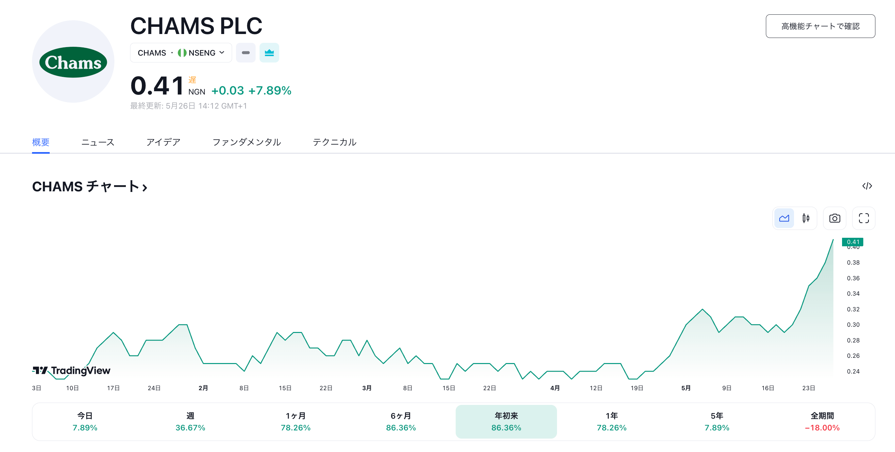
Task: Click the Nigerian flag icon beside NSENG
Action: (182, 53)
